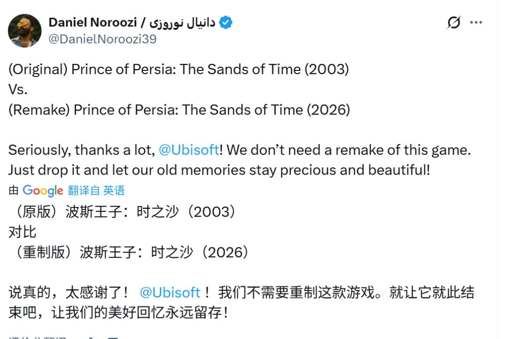Click Daniel Noroozi's profile avatar
Image resolution: width=507 pixels, height=339 pixels.
point(25,31)
